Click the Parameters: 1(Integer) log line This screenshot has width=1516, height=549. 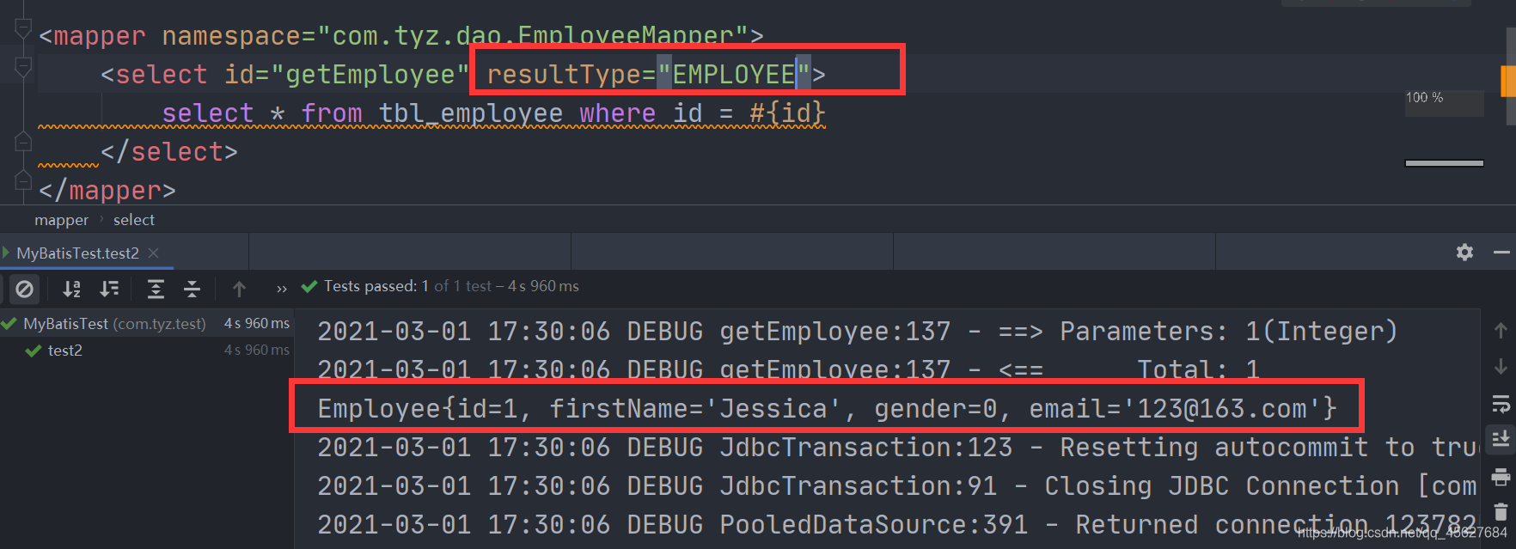click(858, 331)
